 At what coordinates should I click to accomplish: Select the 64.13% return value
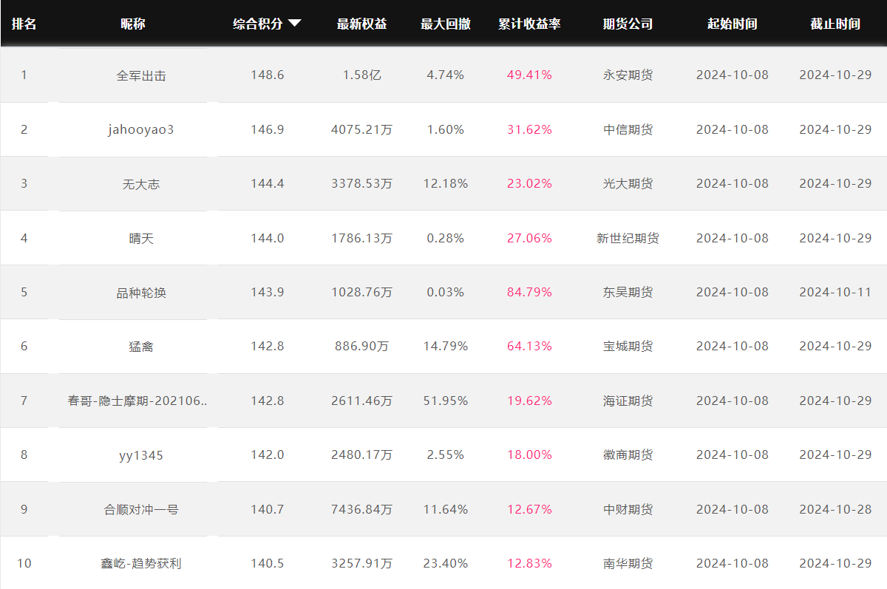(529, 346)
